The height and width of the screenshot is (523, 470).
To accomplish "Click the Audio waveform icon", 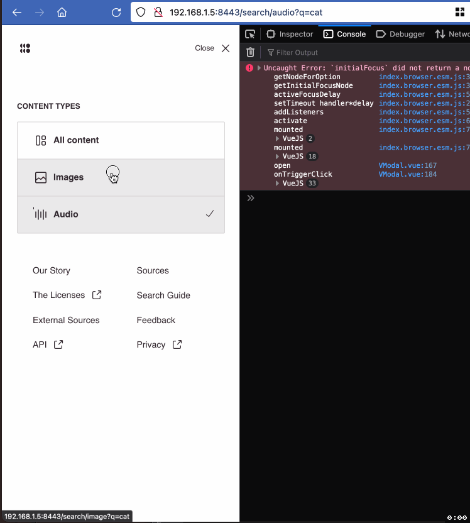I will [x=40, y=214].
